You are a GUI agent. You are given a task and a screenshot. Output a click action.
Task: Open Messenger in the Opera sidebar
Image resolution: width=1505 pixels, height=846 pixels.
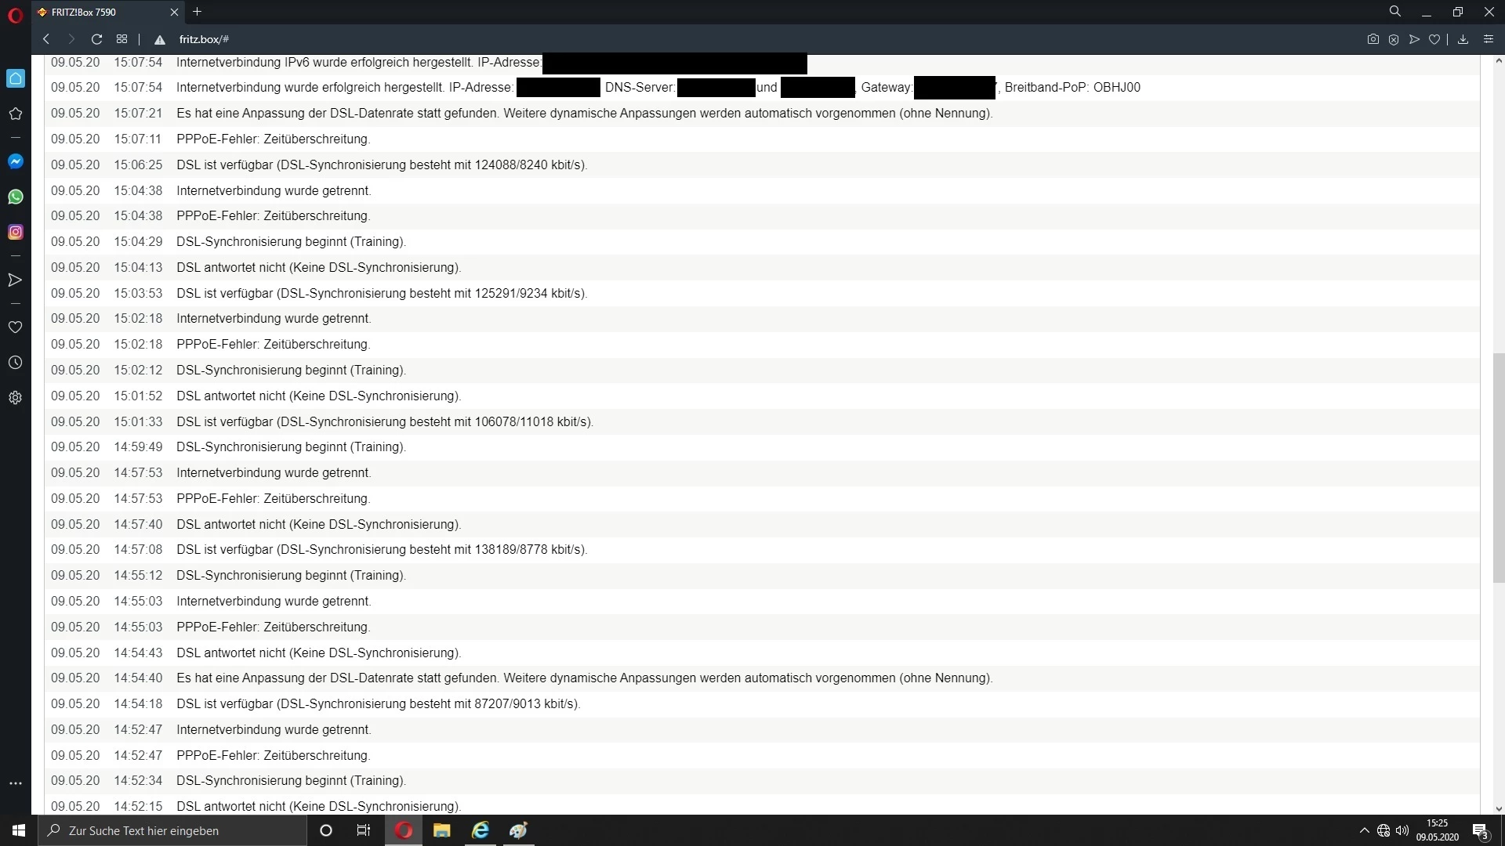(x=15, y=161)
